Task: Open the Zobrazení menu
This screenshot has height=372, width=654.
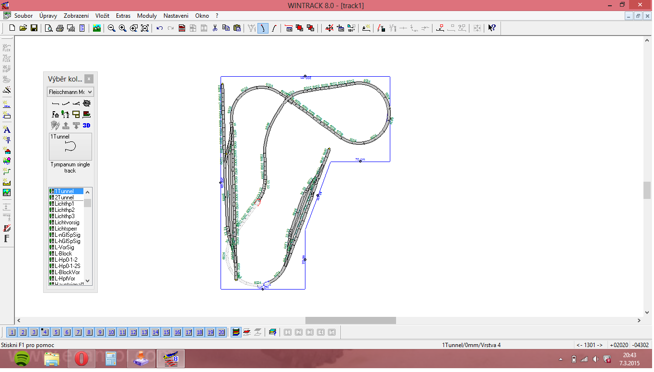Action: pyautogui.click(x=77, y=16)
